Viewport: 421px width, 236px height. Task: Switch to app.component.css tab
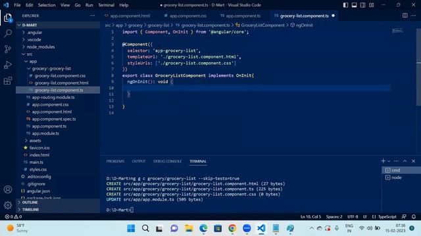188,16
